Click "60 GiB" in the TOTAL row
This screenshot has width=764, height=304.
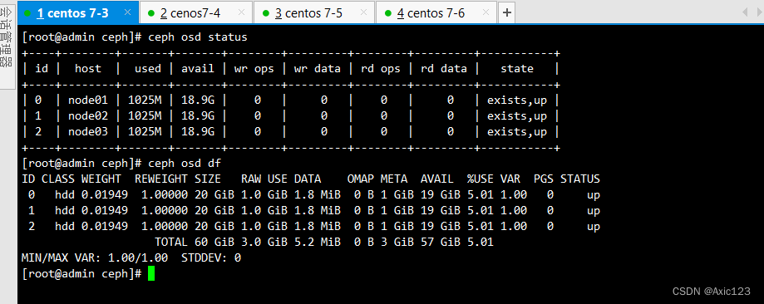click(x=214, y=242)
